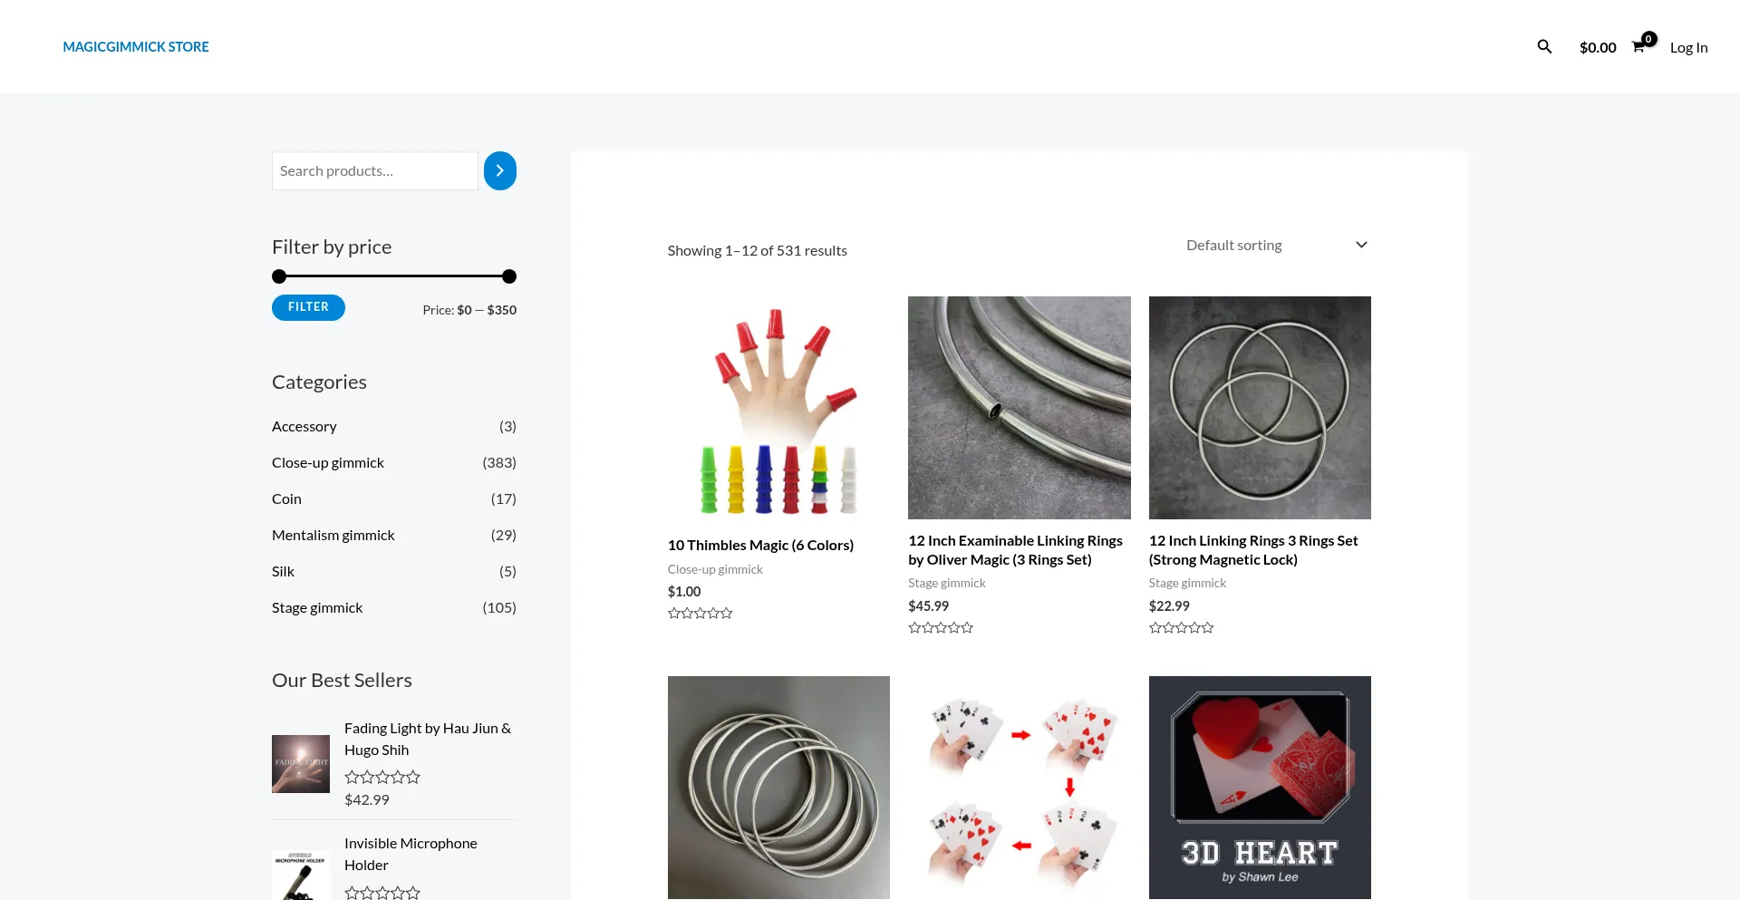
Task: Submit product search with arrow button
Action: click(x=499, y=171)
